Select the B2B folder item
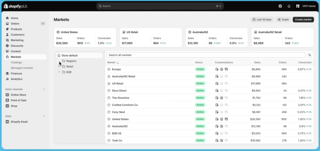This screenshot has width=320, height=151. pos(67,72)
